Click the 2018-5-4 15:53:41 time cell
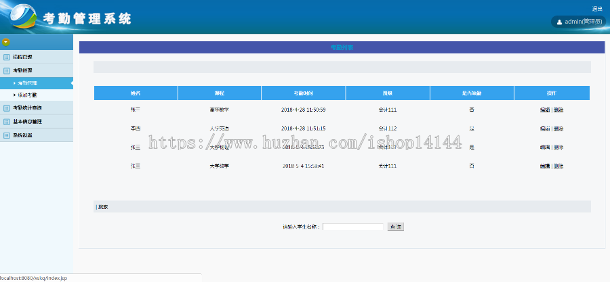The image size is (610, 282). 304,166
